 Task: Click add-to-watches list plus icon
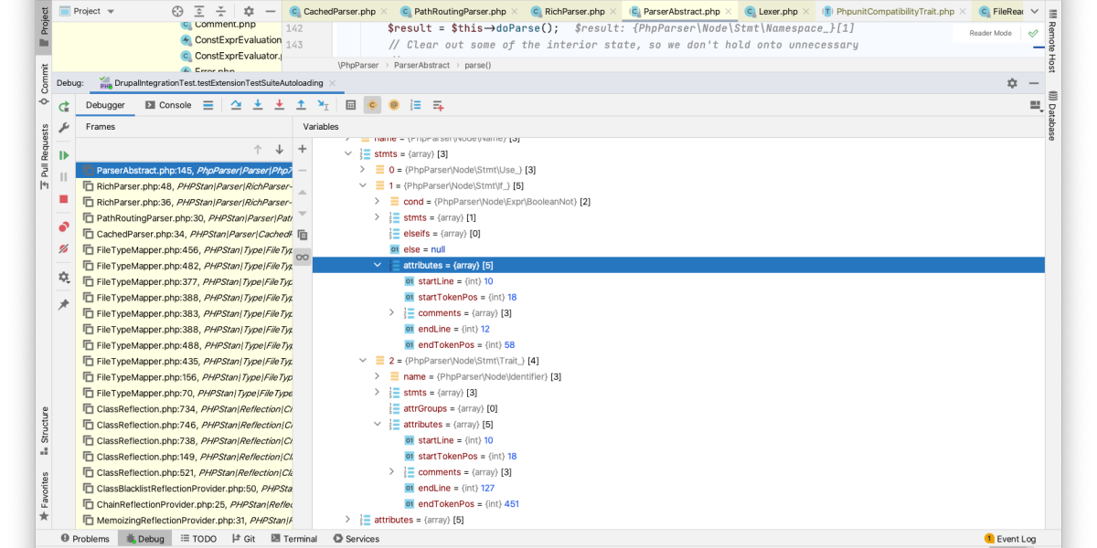438,105
